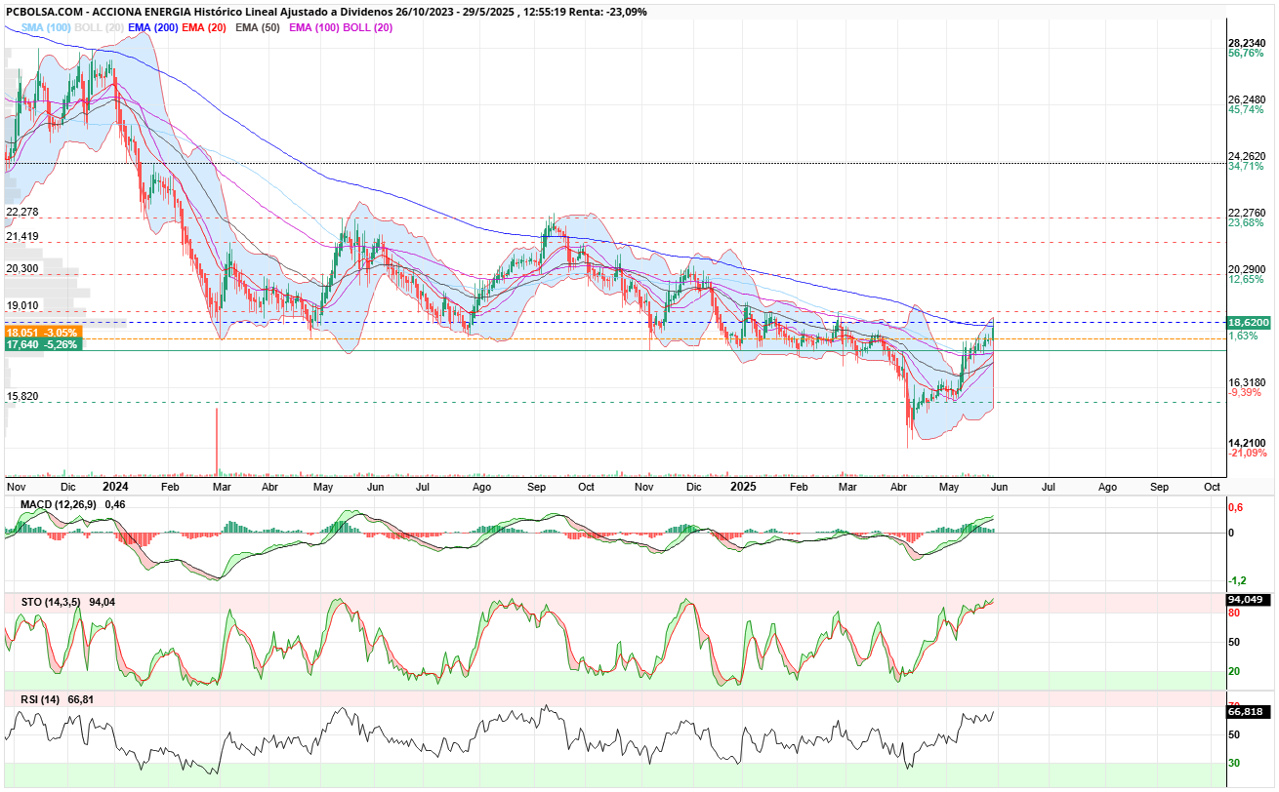Click the PCBOLSA.COM ACCIONA ENERGIA chart title
Viewport: 1279px width, 792px height.
pos(326,12)
